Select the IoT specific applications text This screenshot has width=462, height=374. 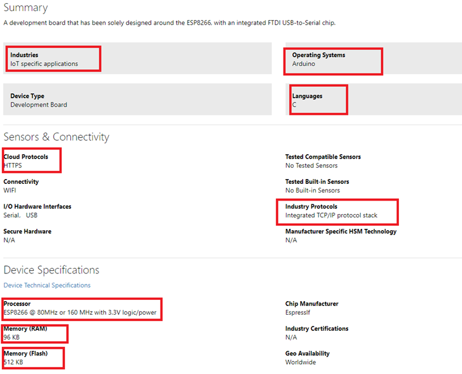point(44,64)
